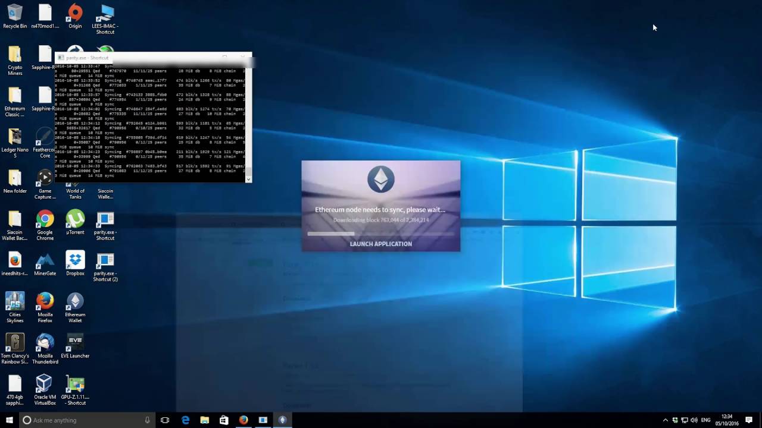The height and width of the screenshot is (428, 762).
Task: Click LAUNCH APPLICATION in the Ethereum splash
Action: click(x=380, y=244)
